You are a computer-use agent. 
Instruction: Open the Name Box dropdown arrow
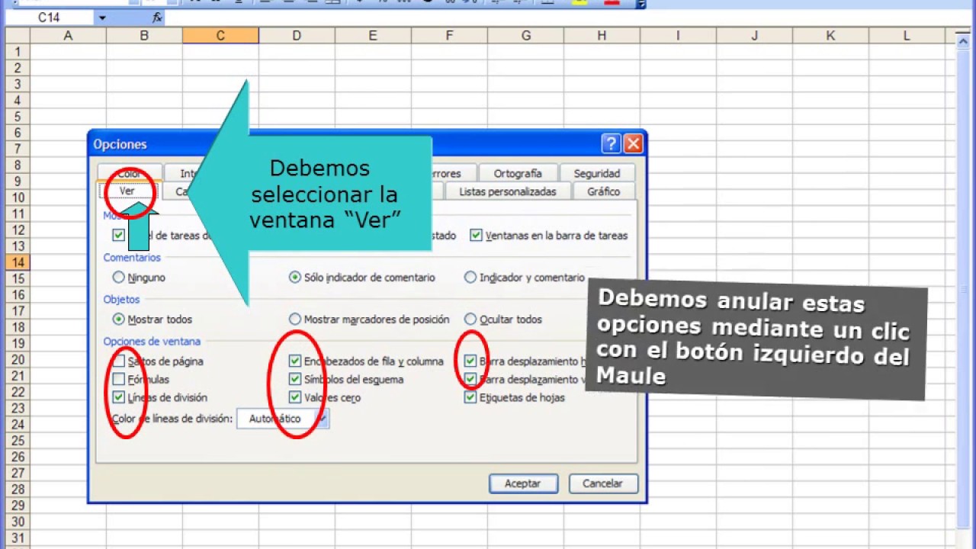tap(102, 18)
